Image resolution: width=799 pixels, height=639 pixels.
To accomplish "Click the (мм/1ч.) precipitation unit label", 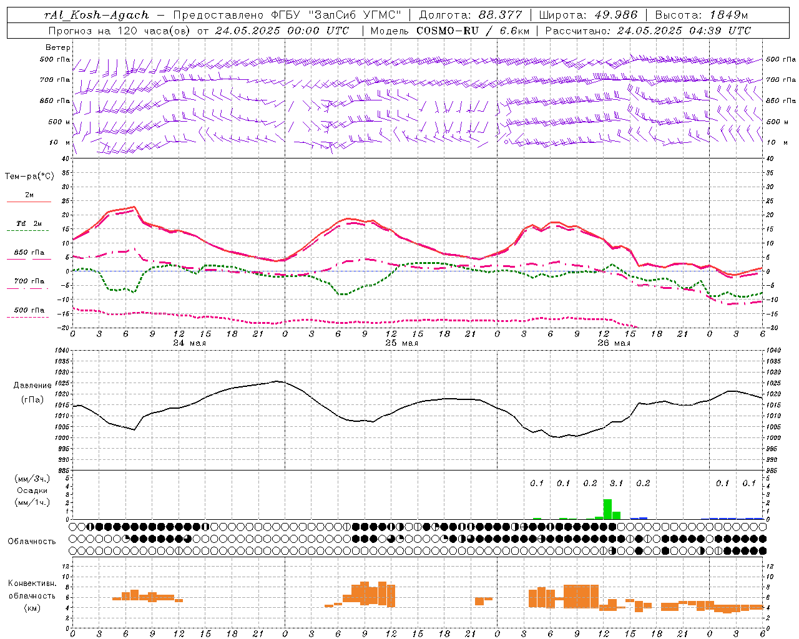I will [32, 502].
